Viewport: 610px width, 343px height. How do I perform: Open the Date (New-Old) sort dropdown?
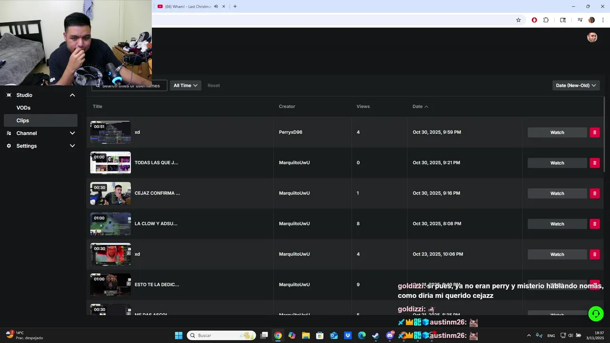coord(576,85)
